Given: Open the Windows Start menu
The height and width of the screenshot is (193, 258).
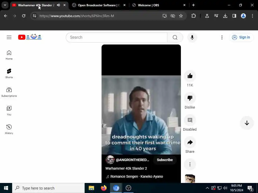Looking at the screenshot, I should 6,188.
